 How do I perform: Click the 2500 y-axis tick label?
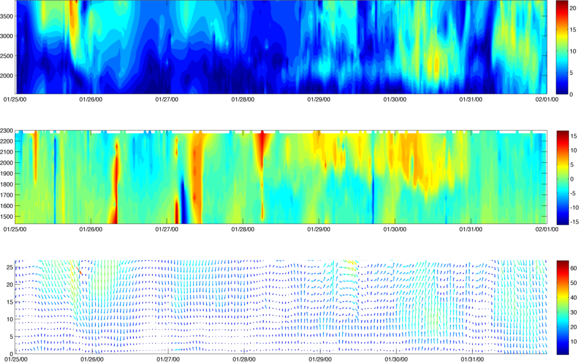pyautogui.click(x=7, y=56)
